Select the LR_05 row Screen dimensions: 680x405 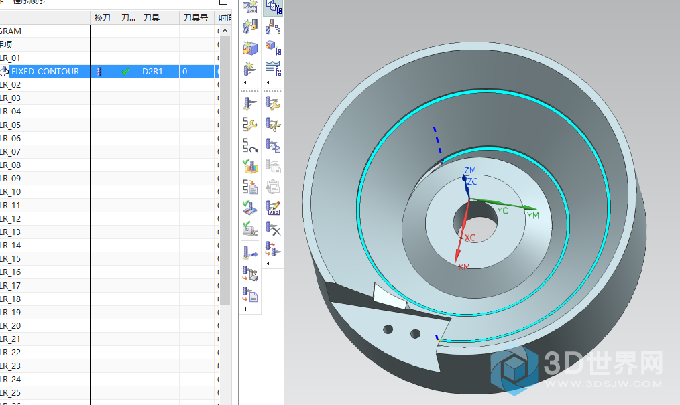(x=109, y=125)
